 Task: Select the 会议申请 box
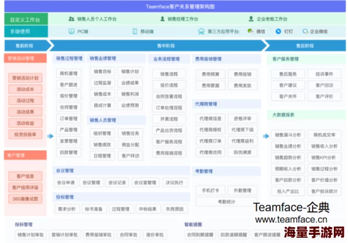coord(66,183)
